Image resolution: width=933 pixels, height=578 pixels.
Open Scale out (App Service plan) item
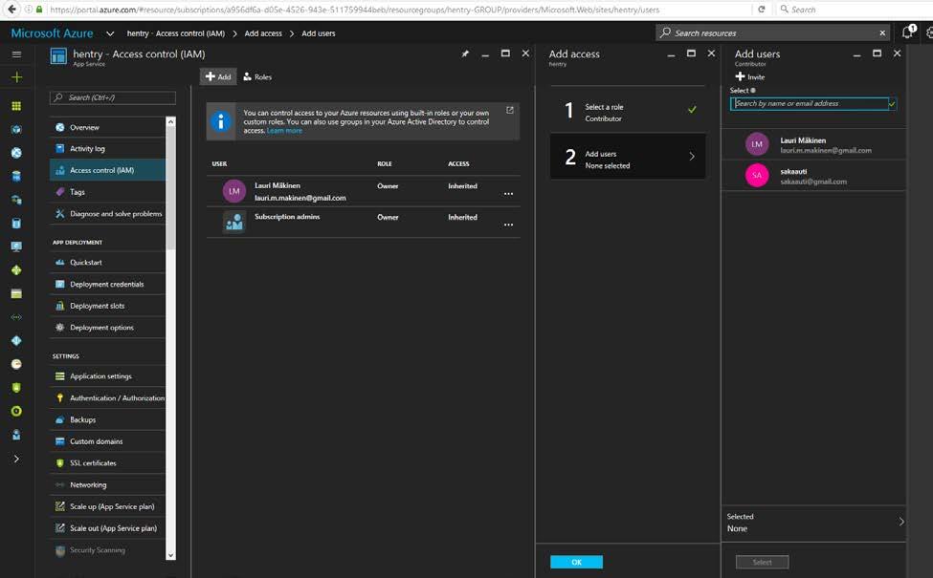(x=108, y=528)
